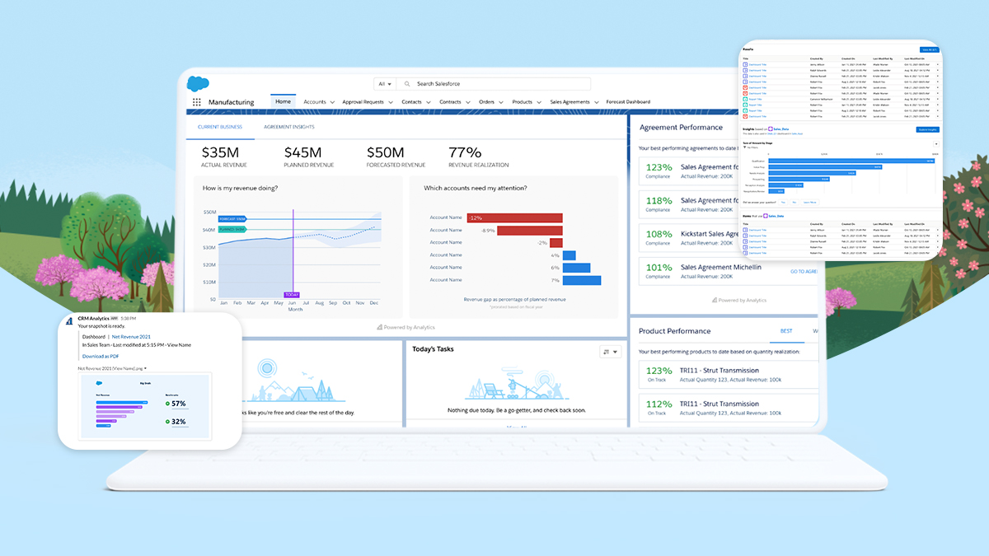Click Yes to answer the chart question
The width and height of the screenshot is (989, 556).
pos(784,202)
